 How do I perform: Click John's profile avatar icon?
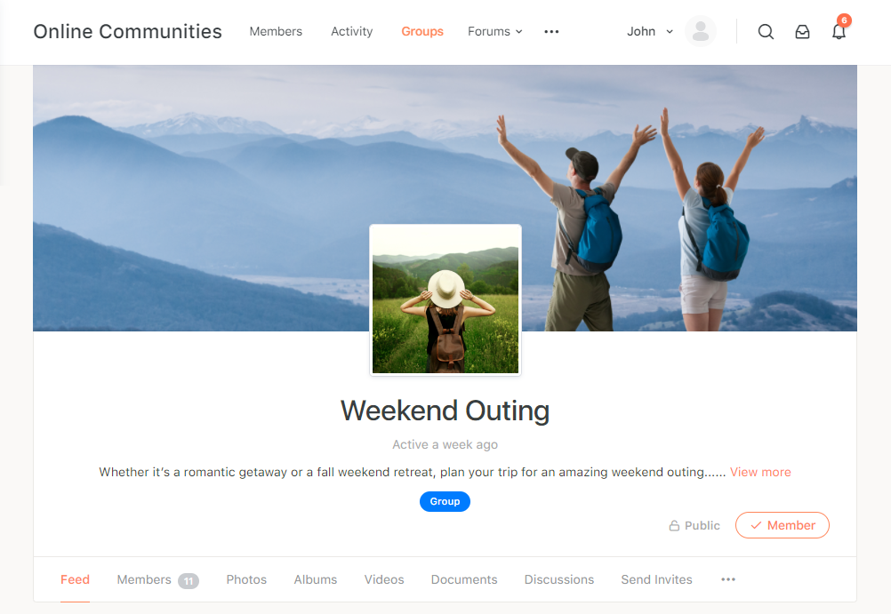[x=700, y=31]
